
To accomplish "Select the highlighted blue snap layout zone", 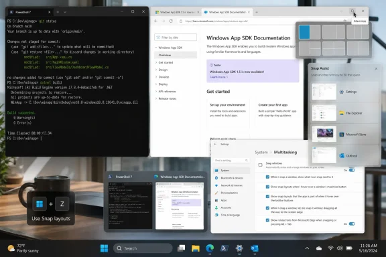I will pyautogui.click(x=304, y=32).
